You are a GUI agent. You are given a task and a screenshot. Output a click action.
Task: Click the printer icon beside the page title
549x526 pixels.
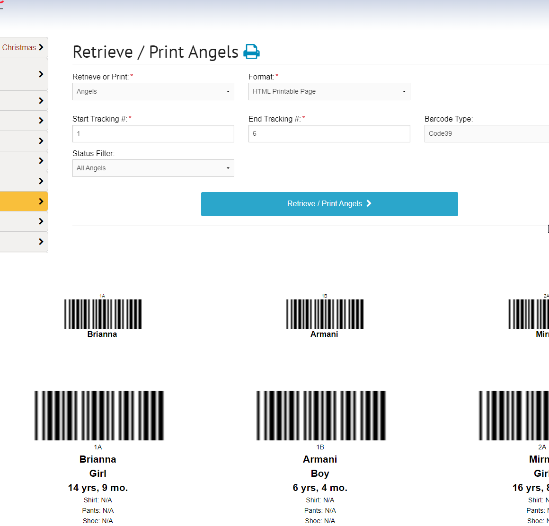pos(251,52)
